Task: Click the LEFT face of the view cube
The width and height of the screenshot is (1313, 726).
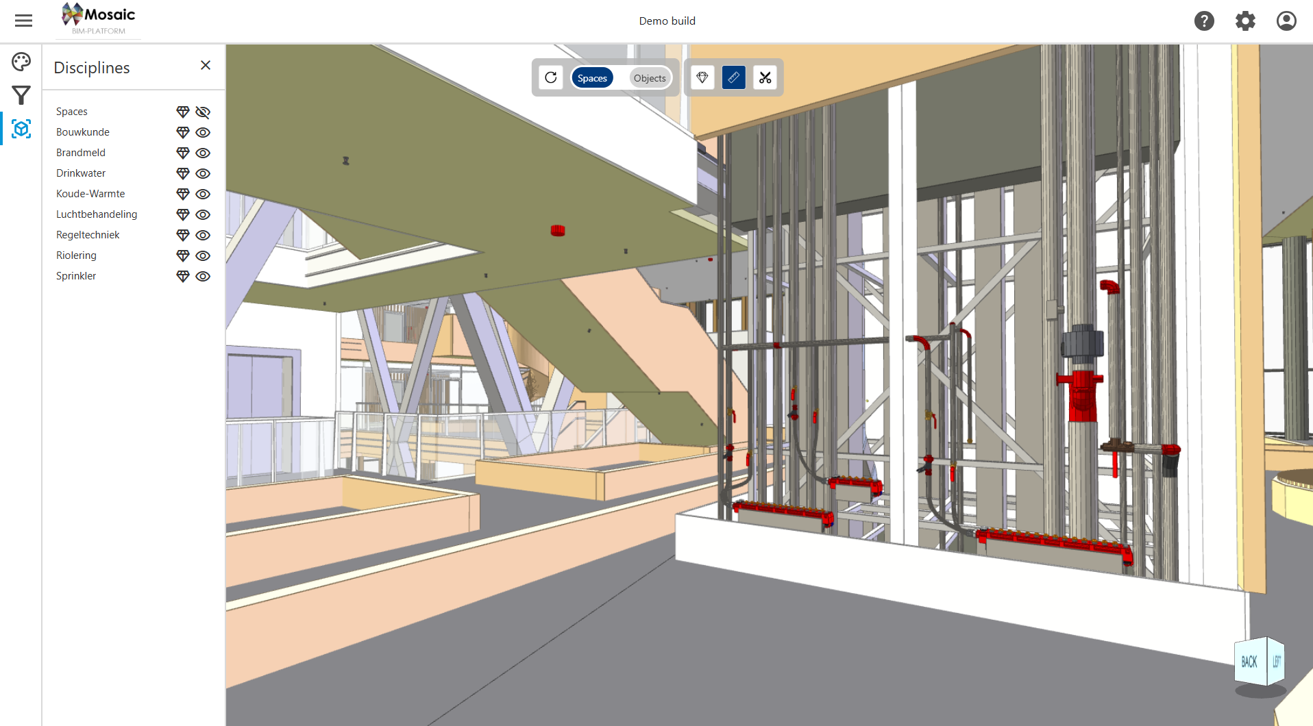Action: tap(1276, 662)
